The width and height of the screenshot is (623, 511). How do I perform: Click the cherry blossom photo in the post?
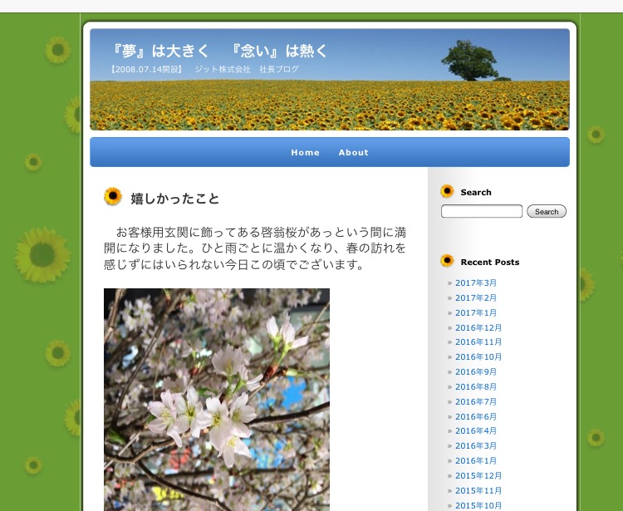tap(217, 400)
